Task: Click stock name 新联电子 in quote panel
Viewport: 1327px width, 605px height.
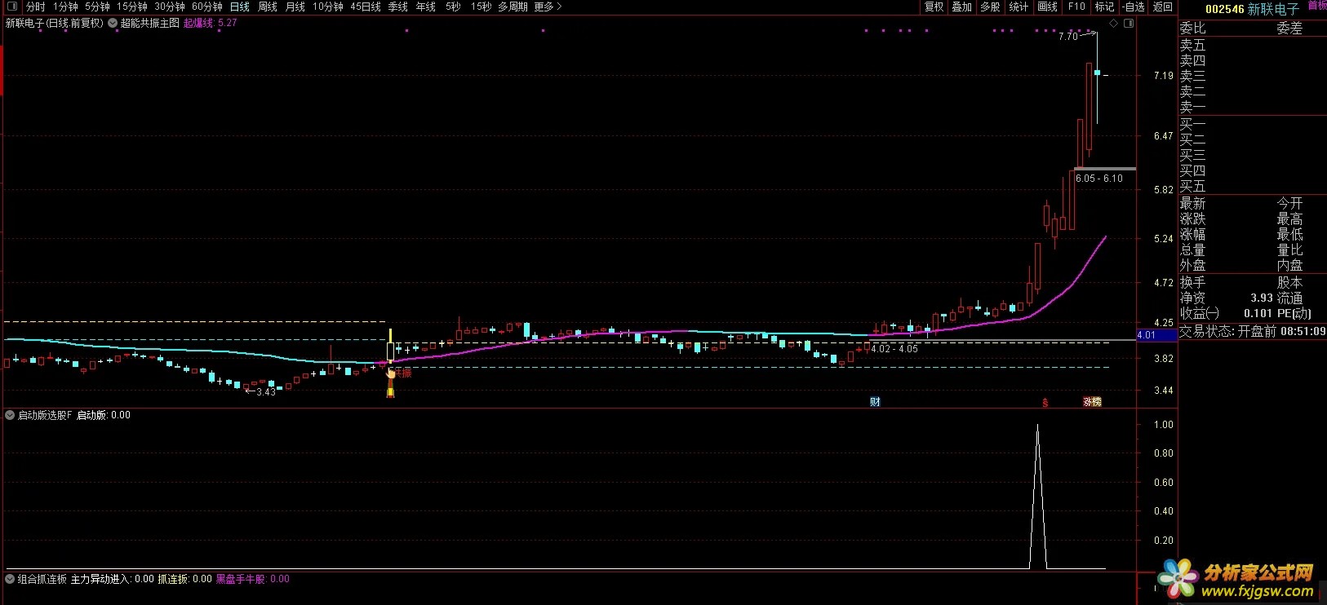Action: coord(1273,9)
